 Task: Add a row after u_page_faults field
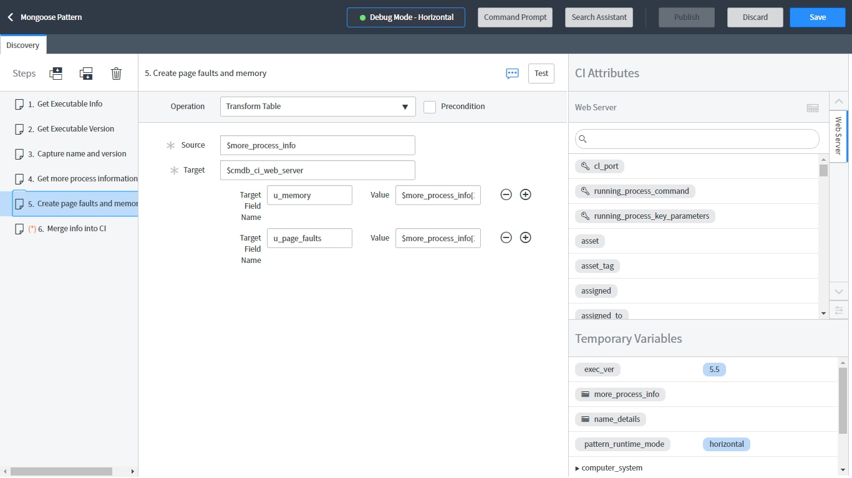point(526,237)
